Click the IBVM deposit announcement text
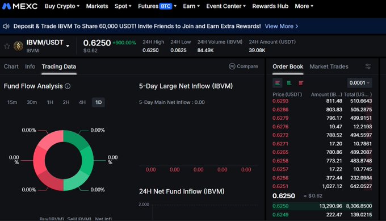The image size is (386, 221). coord(137,26)
